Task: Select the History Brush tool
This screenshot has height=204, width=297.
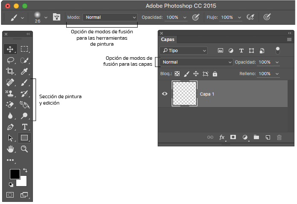Action: [x=24, y=93]
